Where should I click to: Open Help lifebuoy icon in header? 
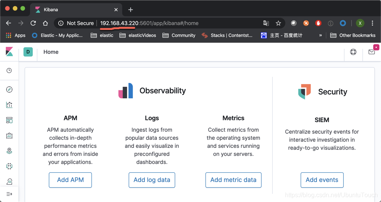[353, 52]
